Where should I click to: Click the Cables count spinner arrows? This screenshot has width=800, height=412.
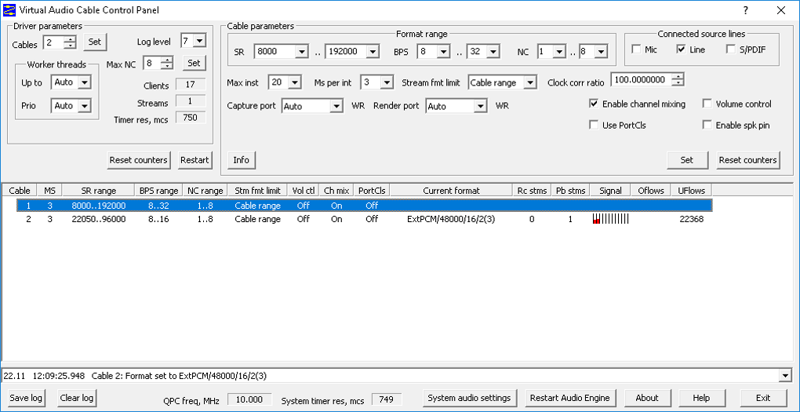[x=72, y=42]
